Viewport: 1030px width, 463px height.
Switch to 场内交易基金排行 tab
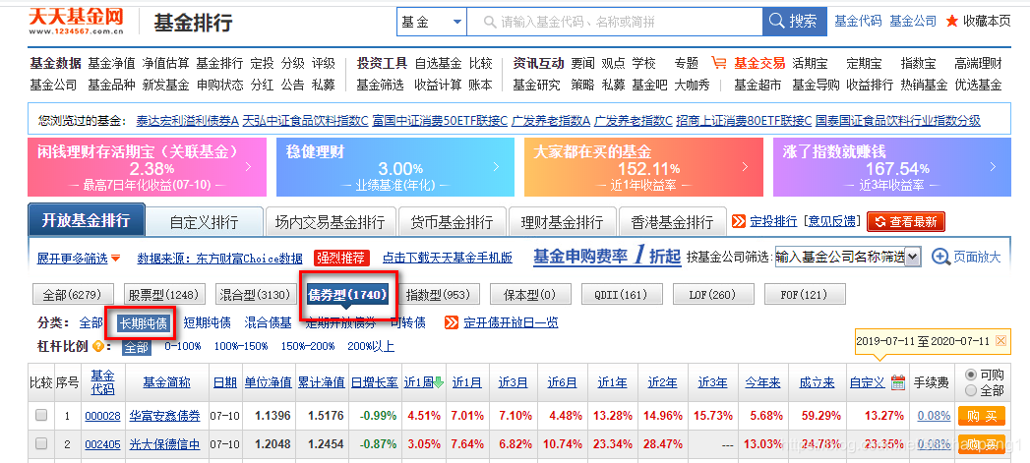tap(330, 222)
